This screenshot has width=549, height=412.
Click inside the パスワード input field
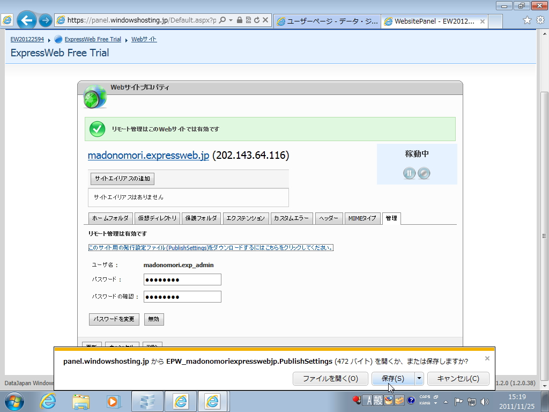(182, 279)
